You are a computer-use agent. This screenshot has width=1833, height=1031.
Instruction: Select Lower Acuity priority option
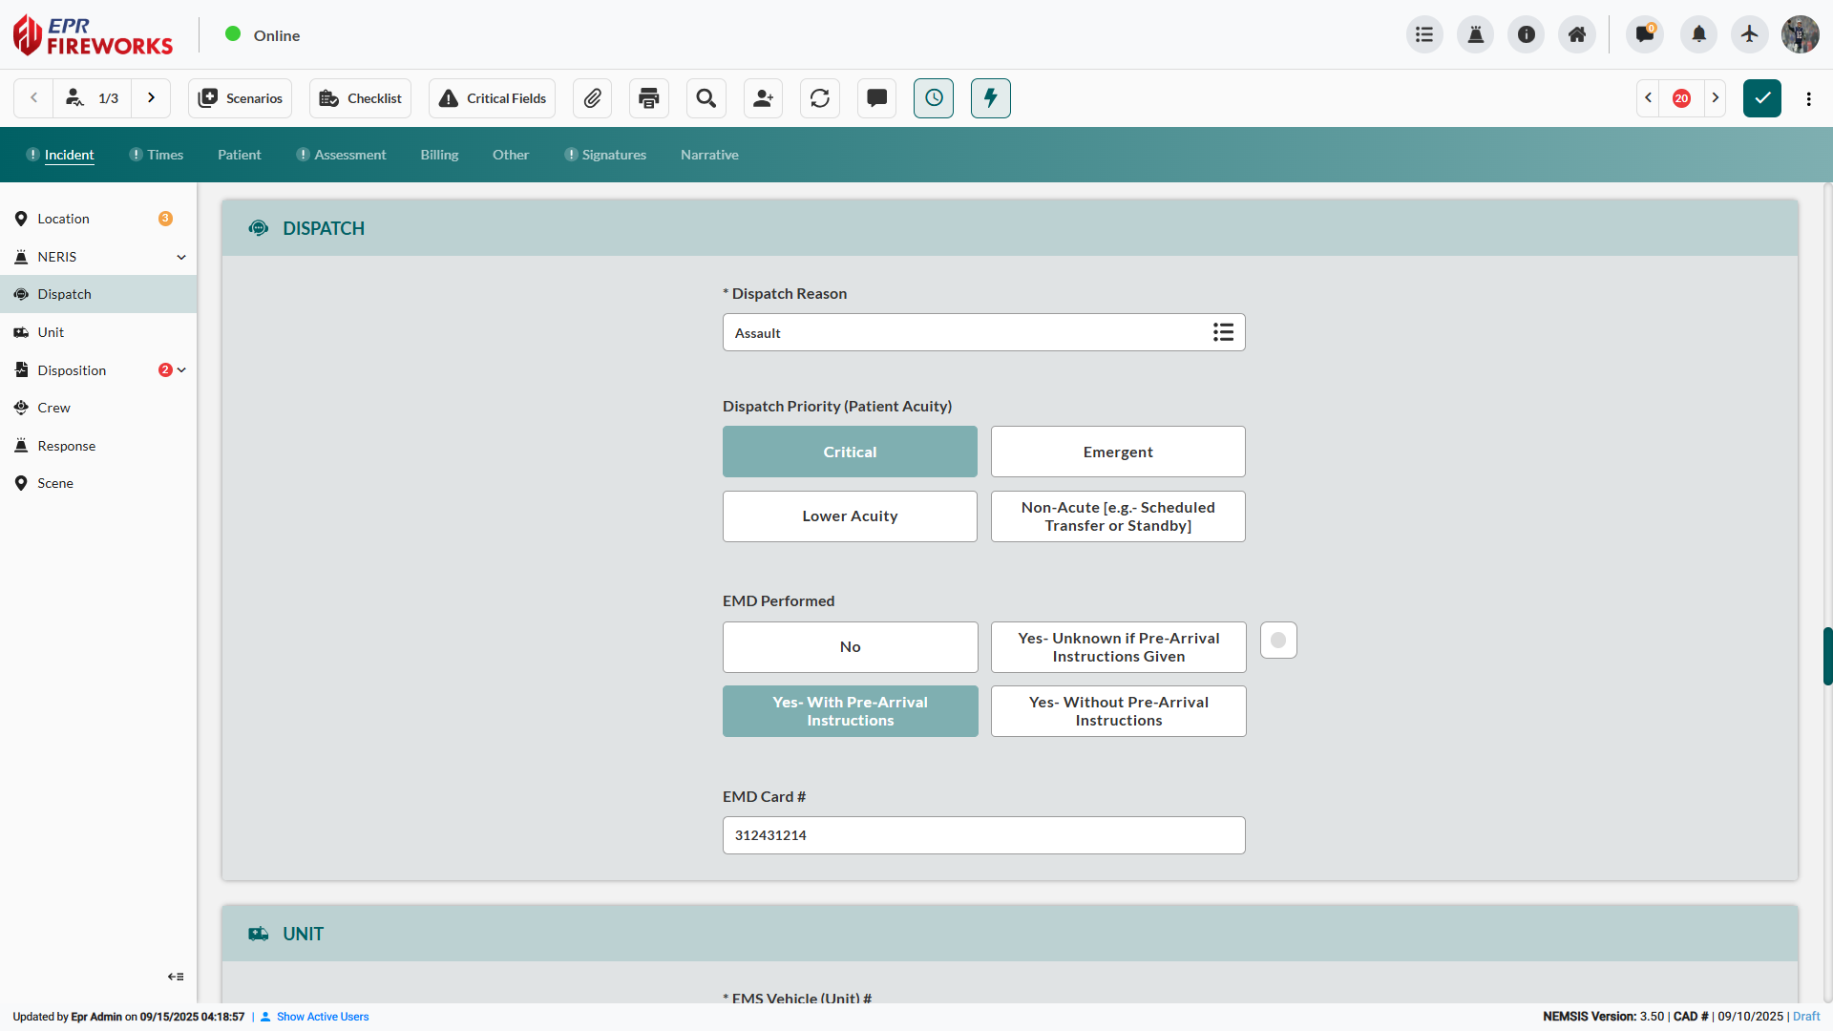[850, 516]
